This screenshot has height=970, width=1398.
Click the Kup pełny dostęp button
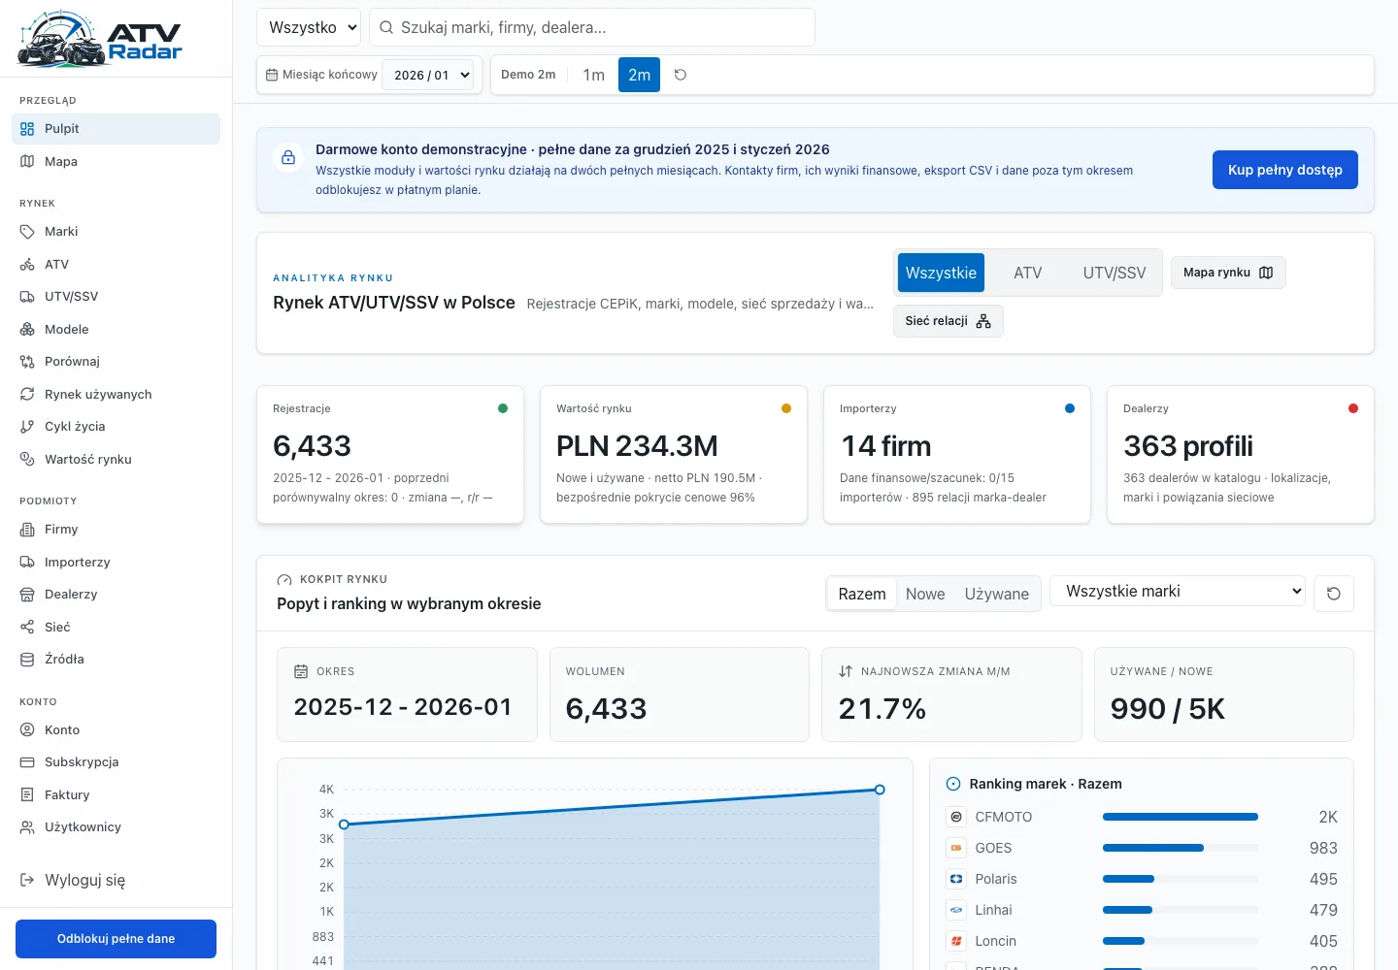click(x=1285, y=170)
